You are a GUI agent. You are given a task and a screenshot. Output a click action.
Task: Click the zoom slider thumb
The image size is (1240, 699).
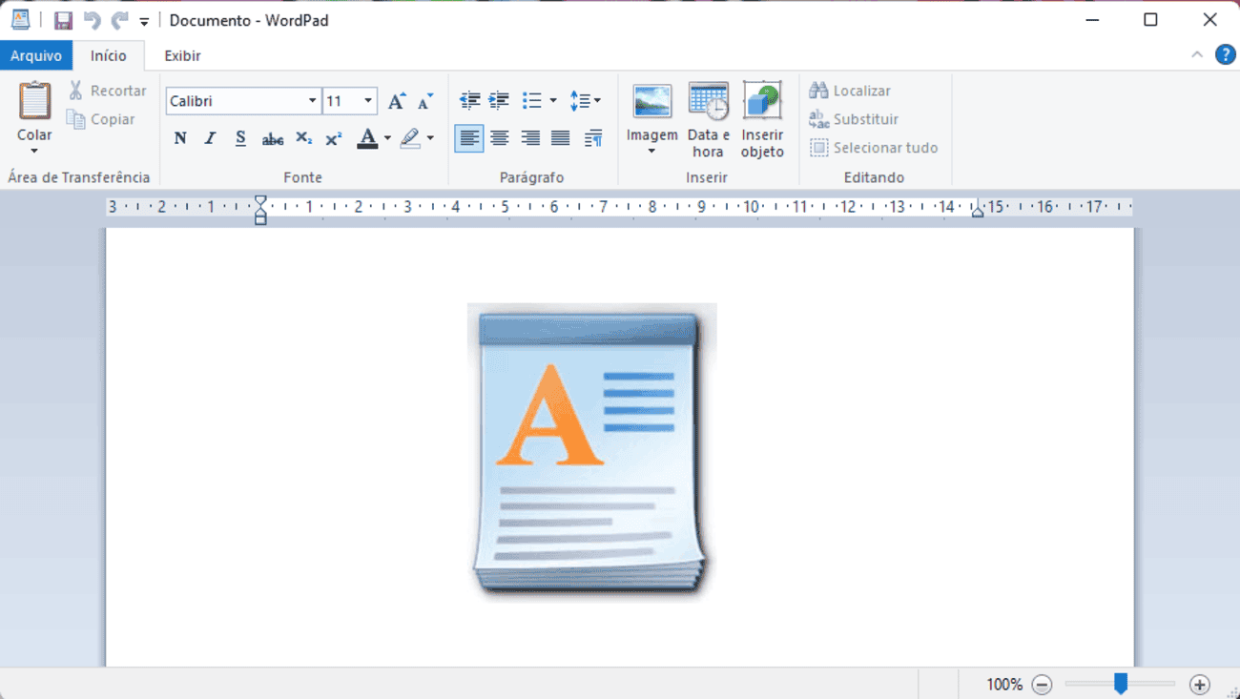[x=1121, y=683]
